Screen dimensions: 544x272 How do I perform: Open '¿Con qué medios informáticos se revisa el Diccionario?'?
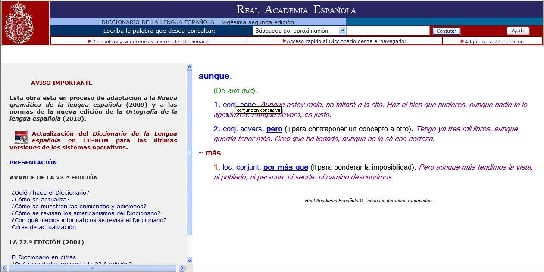(x=89, y=220)
